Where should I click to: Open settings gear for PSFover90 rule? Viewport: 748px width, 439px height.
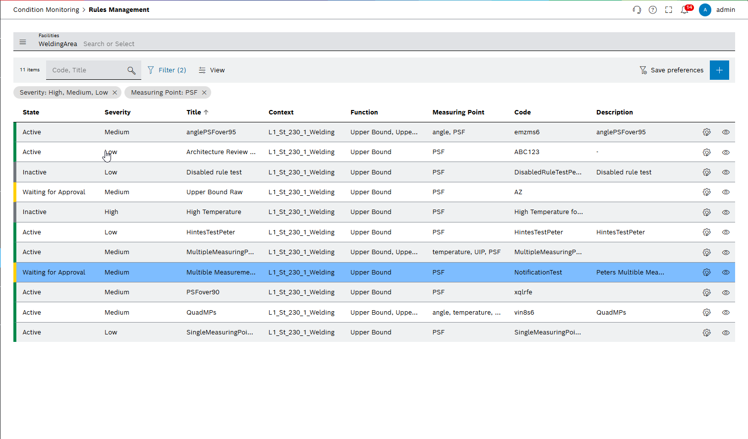(707, 292)
